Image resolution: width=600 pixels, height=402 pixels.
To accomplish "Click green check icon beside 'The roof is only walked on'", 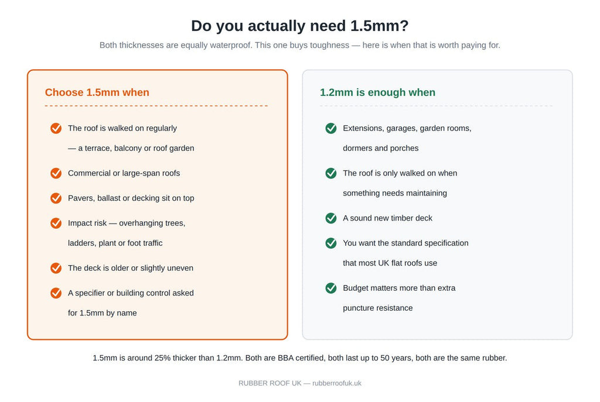I will point(331,173).
